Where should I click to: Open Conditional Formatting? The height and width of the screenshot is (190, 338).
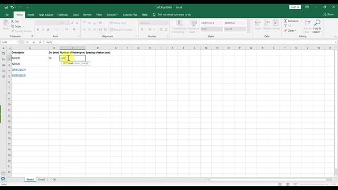179,26
